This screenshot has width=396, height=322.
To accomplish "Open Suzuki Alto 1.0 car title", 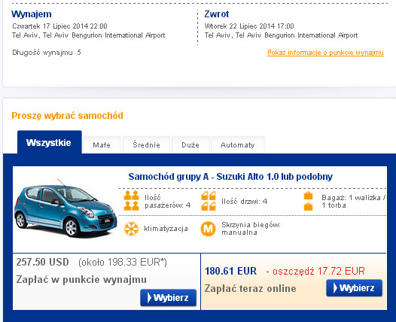I will pyautogui.click(x=230, y=177).
